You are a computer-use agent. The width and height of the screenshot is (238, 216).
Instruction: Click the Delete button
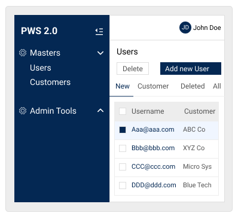click(133, 69)
